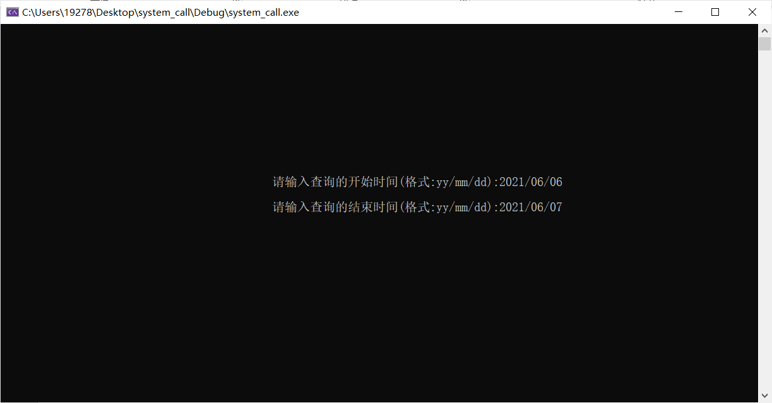Click the 开始时间 prompt line
772x403 pixels.
(417, 182)
